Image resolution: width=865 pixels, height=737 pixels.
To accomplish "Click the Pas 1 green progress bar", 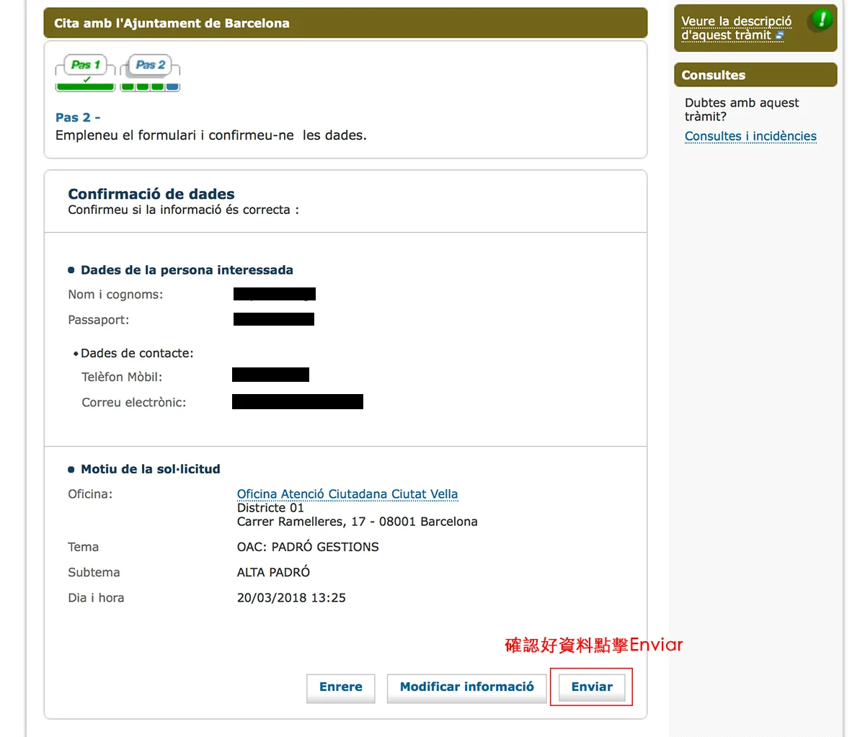I will pos(85,87).
